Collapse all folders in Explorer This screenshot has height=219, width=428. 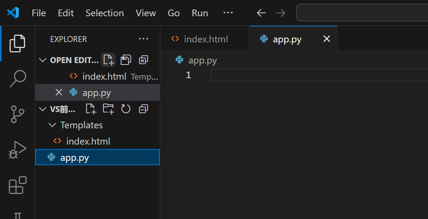[x=143, y=109]
